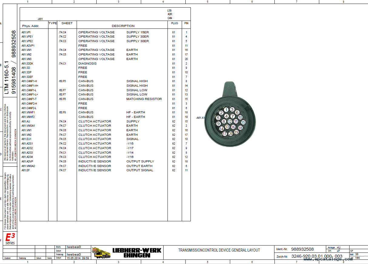The image size is (368, 264).
Task: Select the A61.VMGA2 address cell
Action: point(28,166)
